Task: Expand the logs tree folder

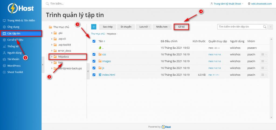Action: (x=52, y=62)
